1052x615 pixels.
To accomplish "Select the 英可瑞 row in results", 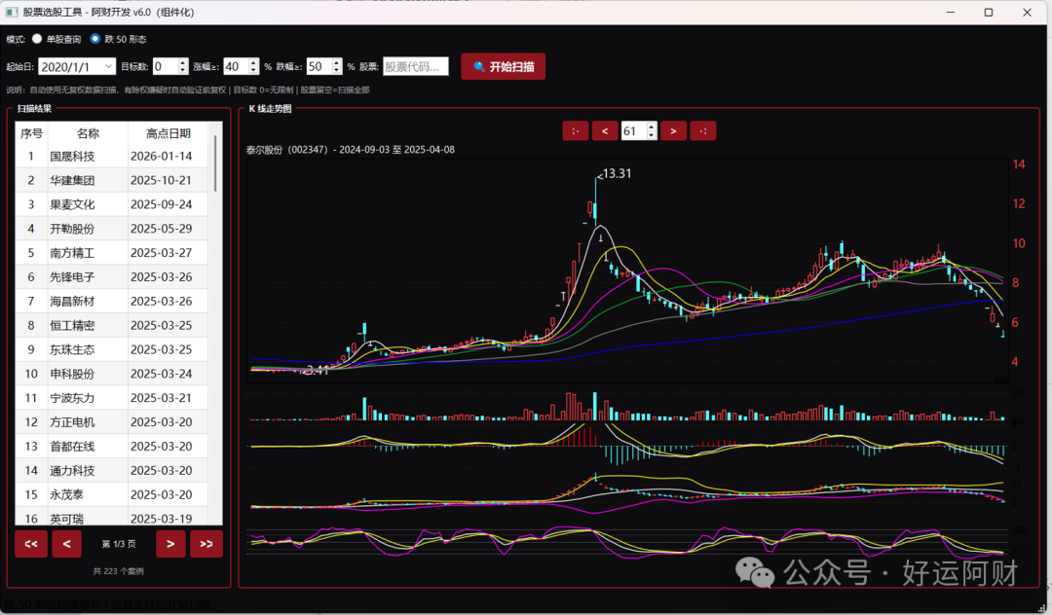I will coord(112,516).
